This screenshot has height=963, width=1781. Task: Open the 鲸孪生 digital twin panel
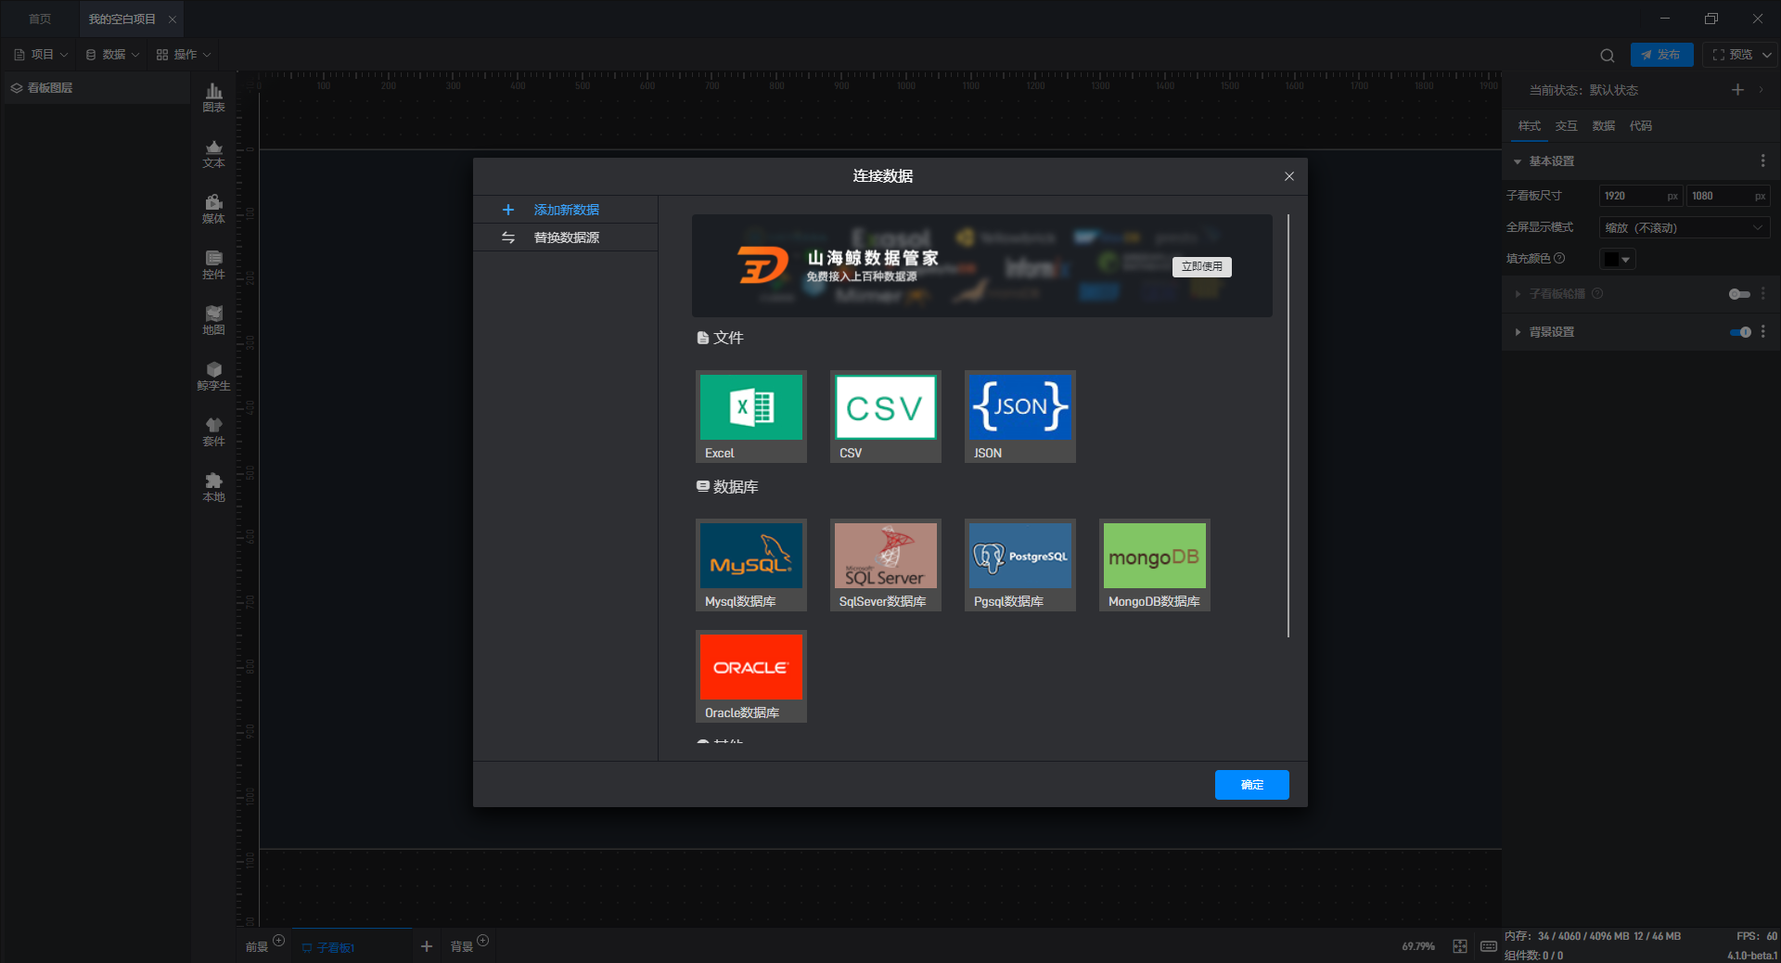point(213,376)
